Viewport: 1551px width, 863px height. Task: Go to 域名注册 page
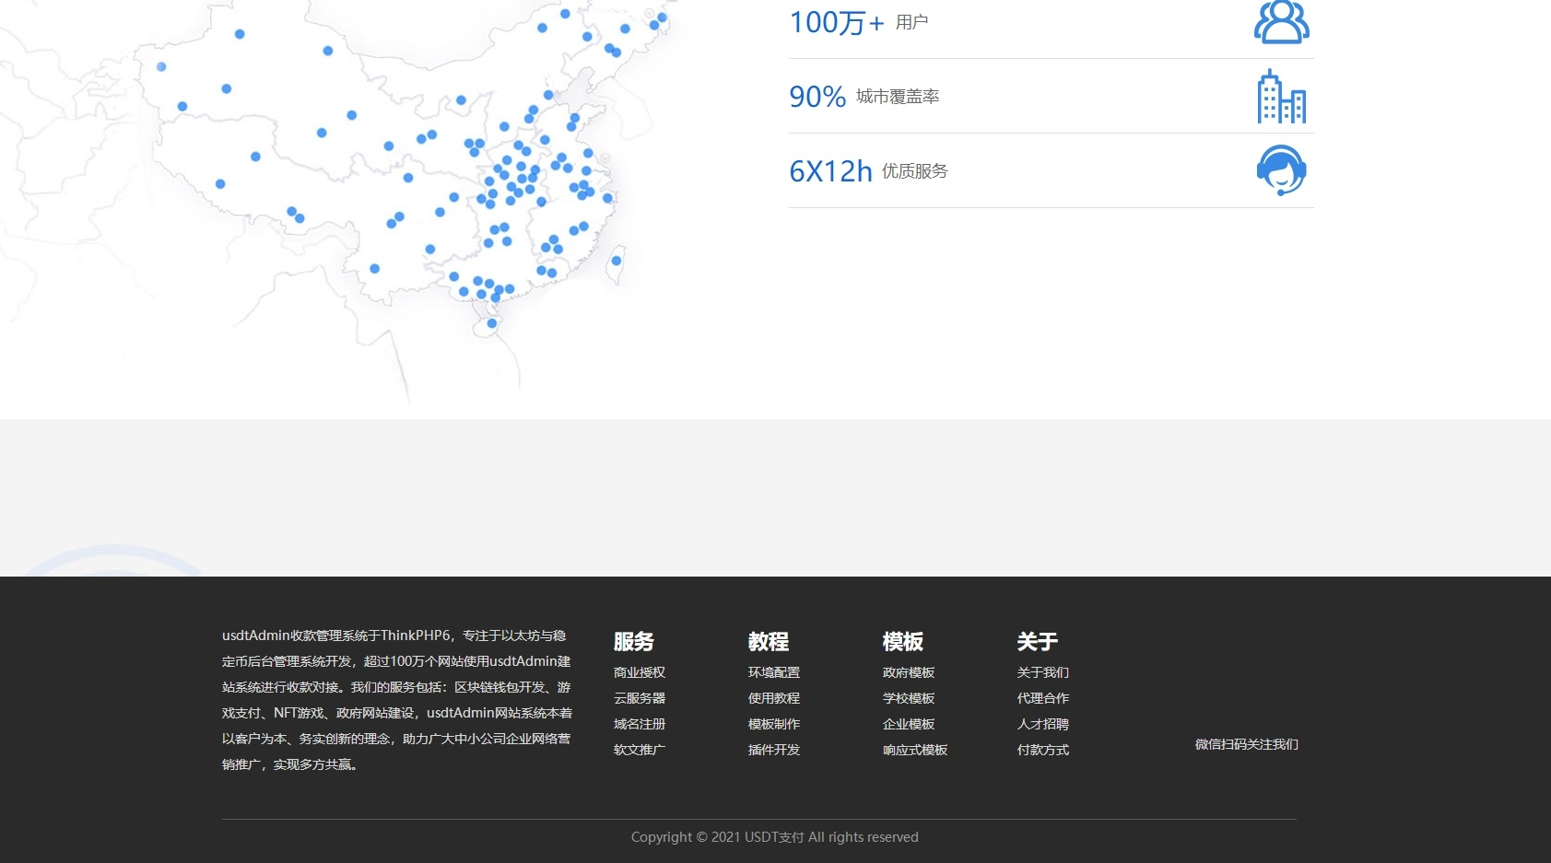[640, 724]
